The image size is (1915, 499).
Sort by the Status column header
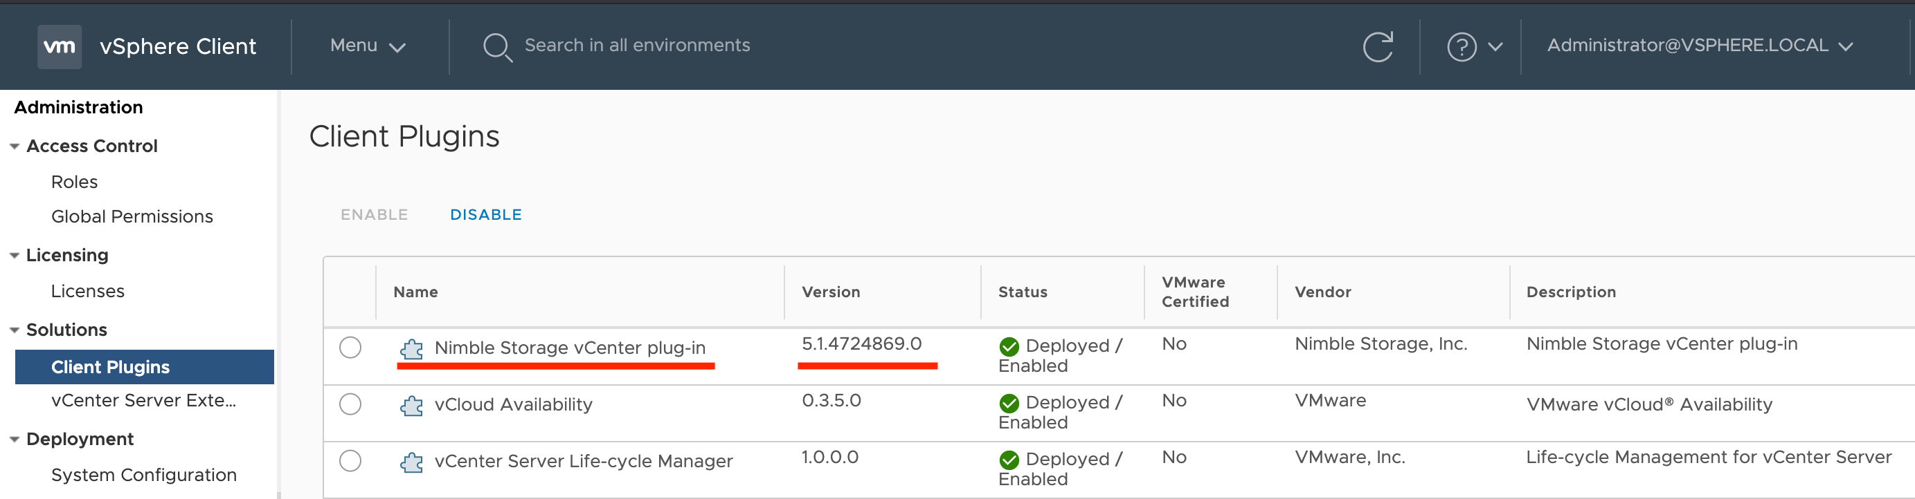(1023, 292)
